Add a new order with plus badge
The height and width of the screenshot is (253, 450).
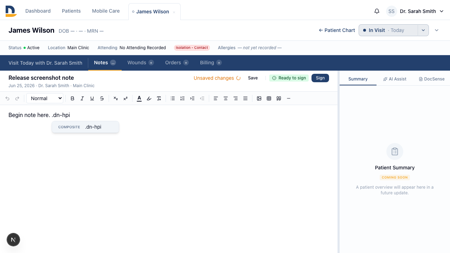[x=186, y=63]
